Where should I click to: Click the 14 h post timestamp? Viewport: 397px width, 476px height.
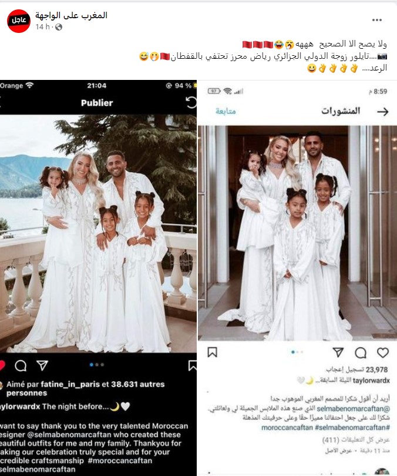[42, 27]
